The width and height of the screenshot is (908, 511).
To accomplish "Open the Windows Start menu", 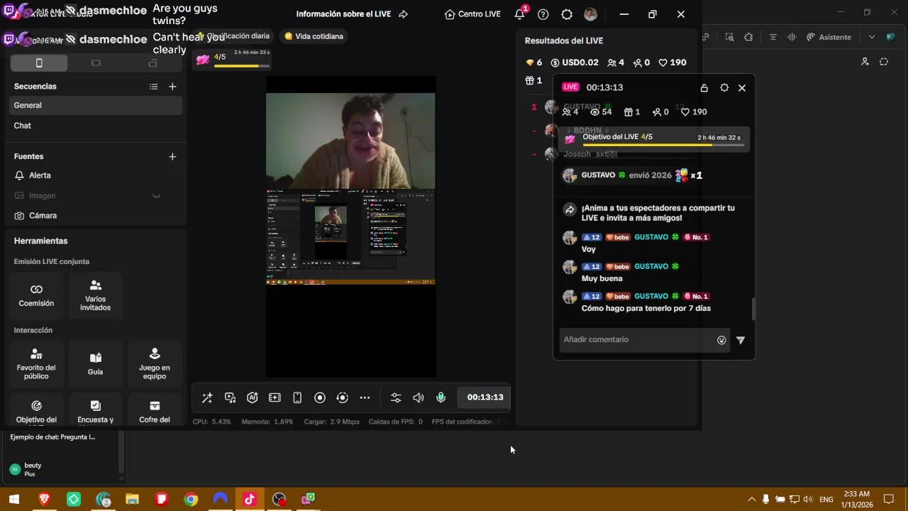I will click(14, 499).
